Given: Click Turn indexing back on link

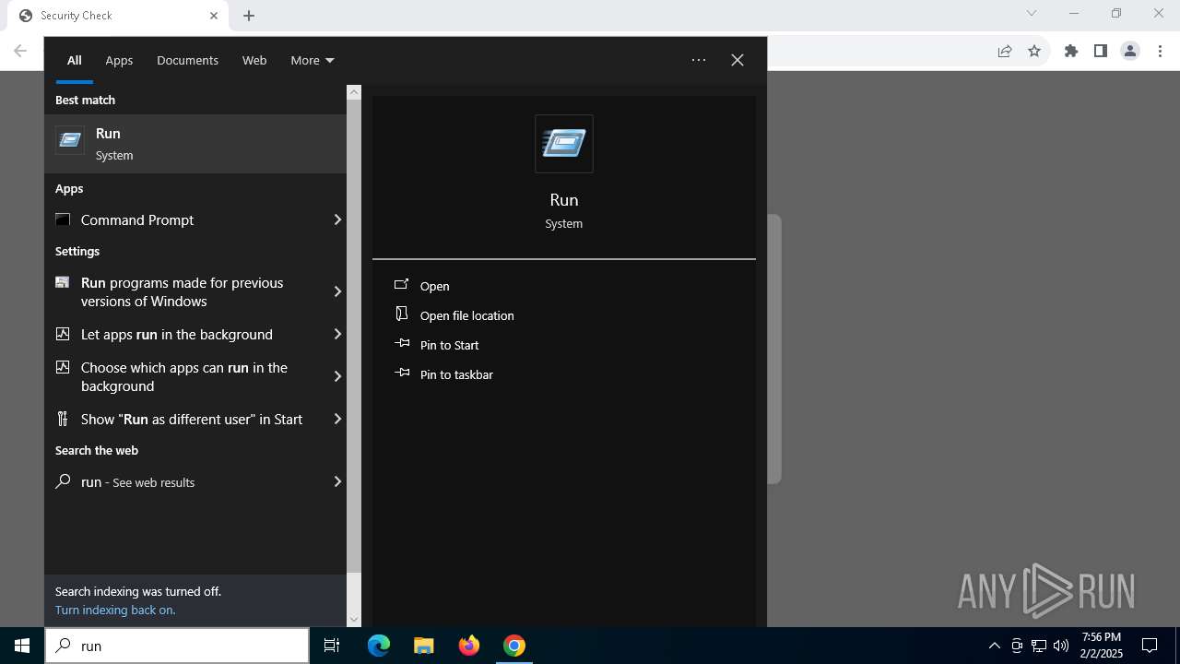Looking at the screenshot, I should 115,610.
